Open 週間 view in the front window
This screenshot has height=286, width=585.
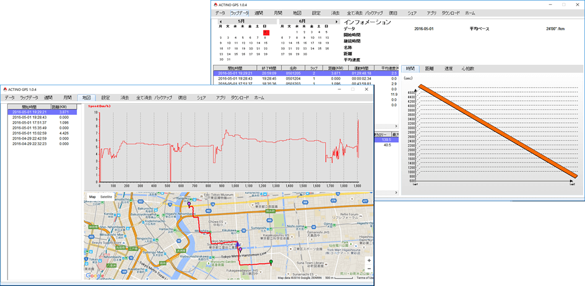point(48,98)
